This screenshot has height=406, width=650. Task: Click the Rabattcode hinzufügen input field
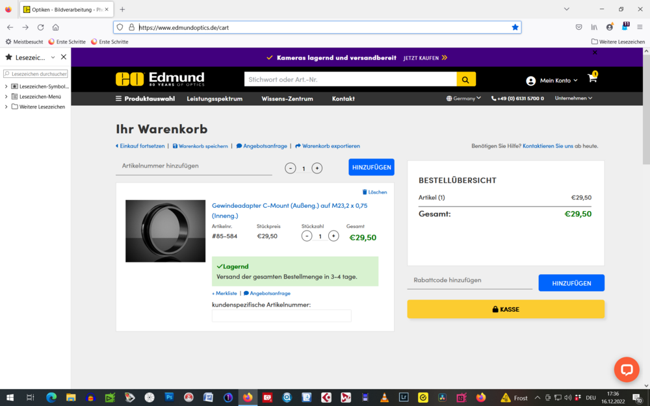[469, 281]
